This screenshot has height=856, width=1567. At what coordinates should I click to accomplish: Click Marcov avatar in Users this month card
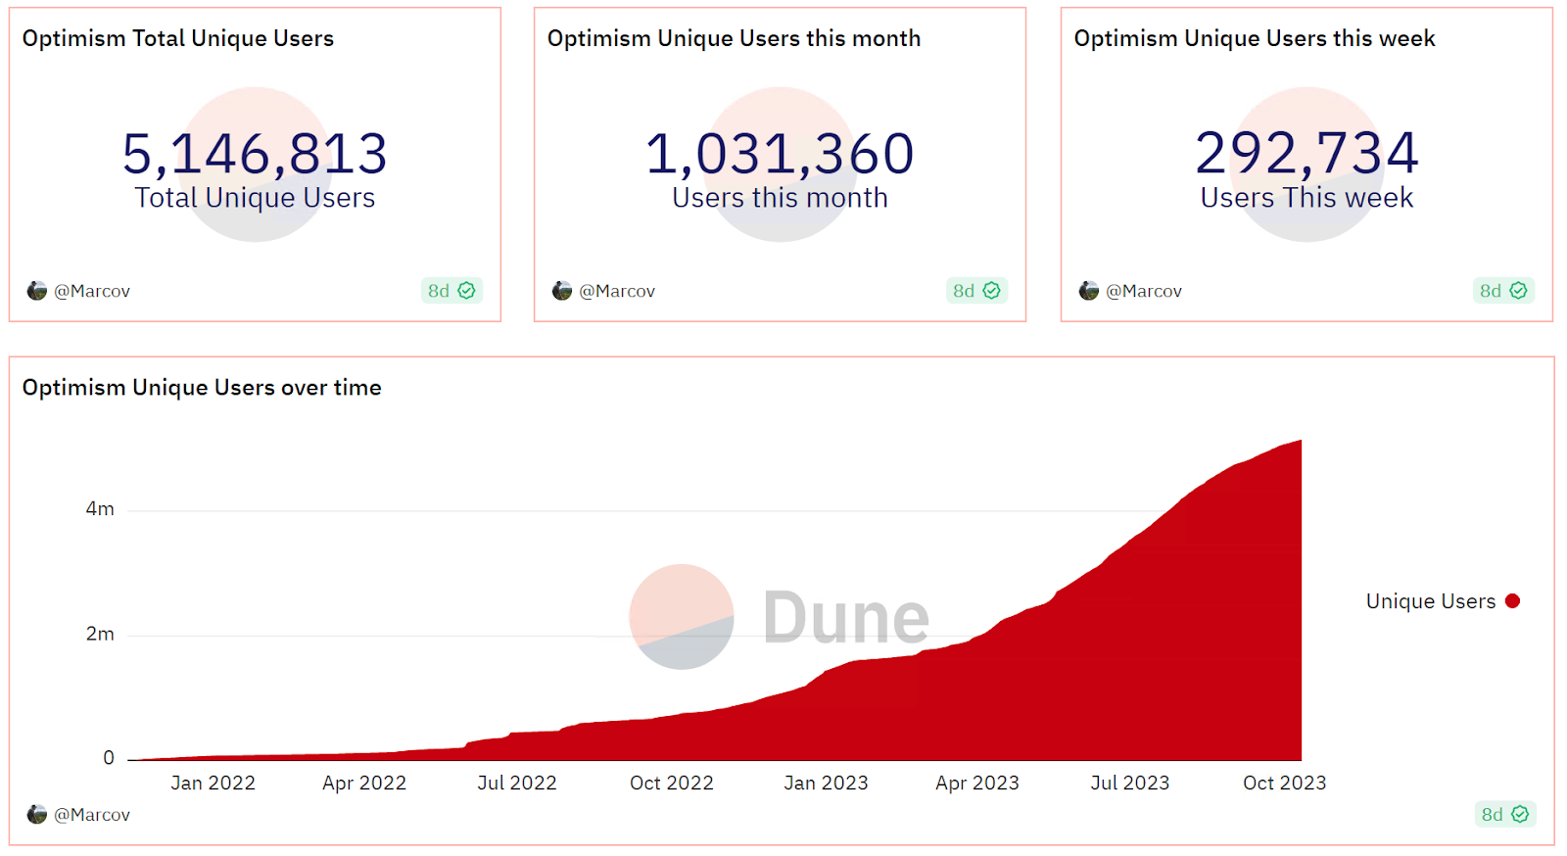pos(562,291)
